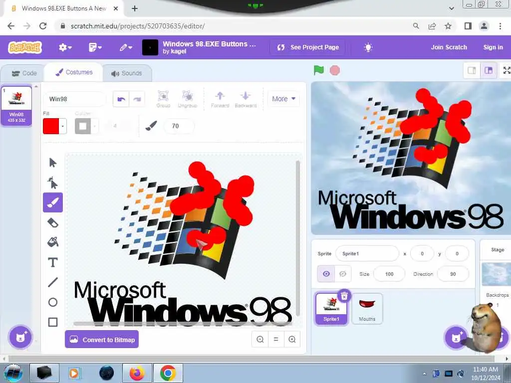Delete Sprite1 with the trash icon
This screenshot has height=383, width=511.
point(344,296)
